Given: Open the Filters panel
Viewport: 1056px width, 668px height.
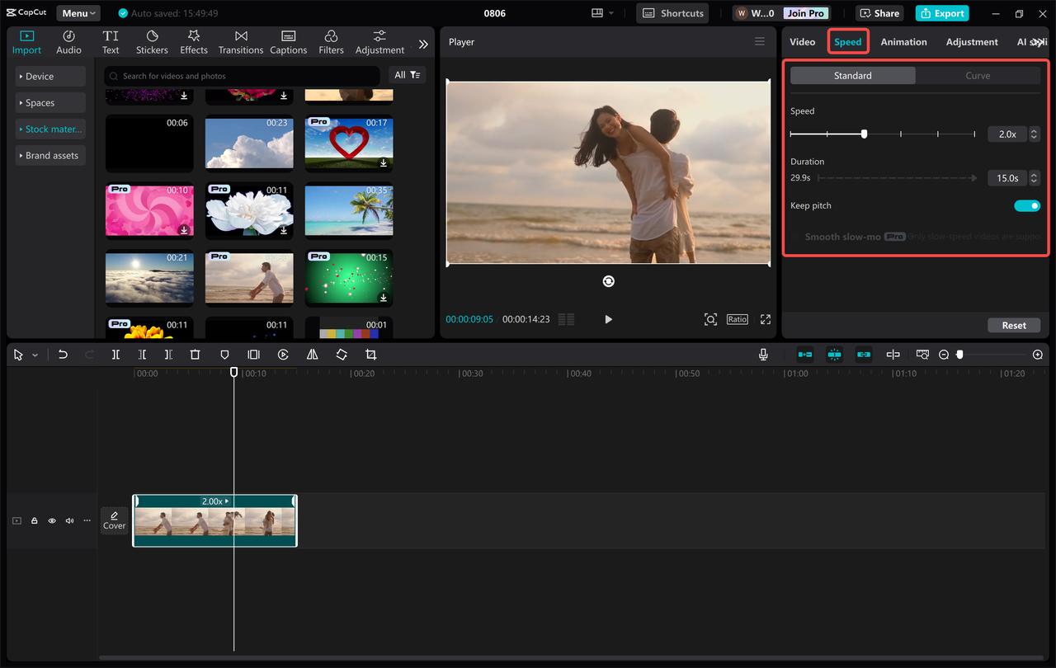Looking at the screenshot, I should (331, 41).
